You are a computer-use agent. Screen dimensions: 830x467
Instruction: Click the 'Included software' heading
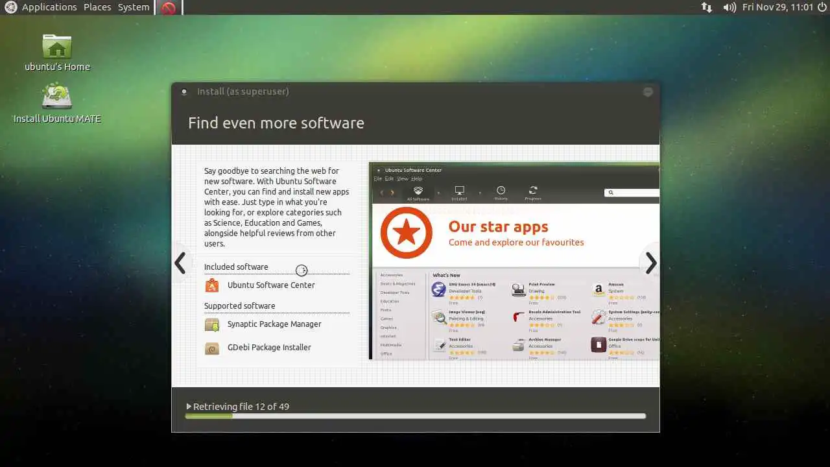tap(236, 267)
